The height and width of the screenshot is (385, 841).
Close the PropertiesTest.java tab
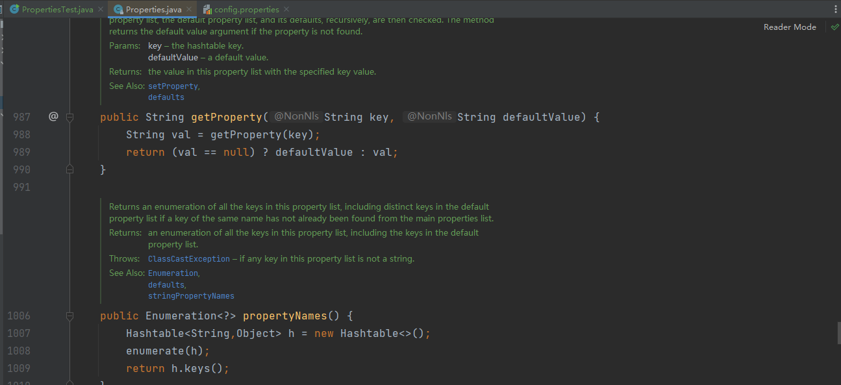(x=100, y=10)
